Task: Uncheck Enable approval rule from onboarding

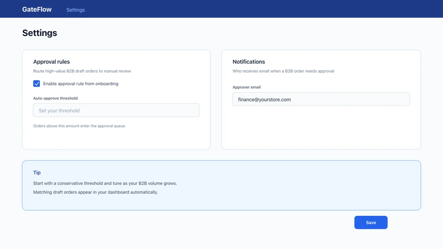Action: (x=37, y=84)
